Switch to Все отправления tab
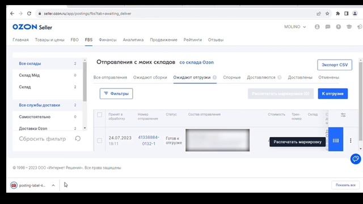The height and width of the screenshot is (204, 363). [110, 78]
